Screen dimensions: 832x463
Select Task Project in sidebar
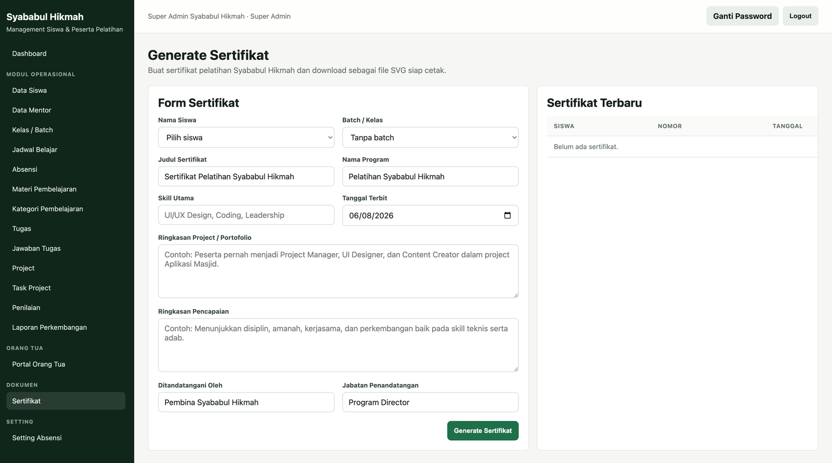(66, 288)
